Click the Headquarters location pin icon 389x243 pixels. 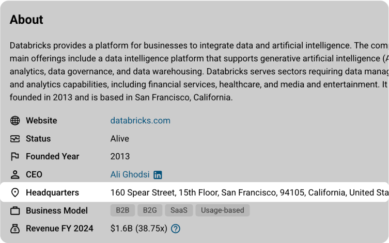click(15, 192)
